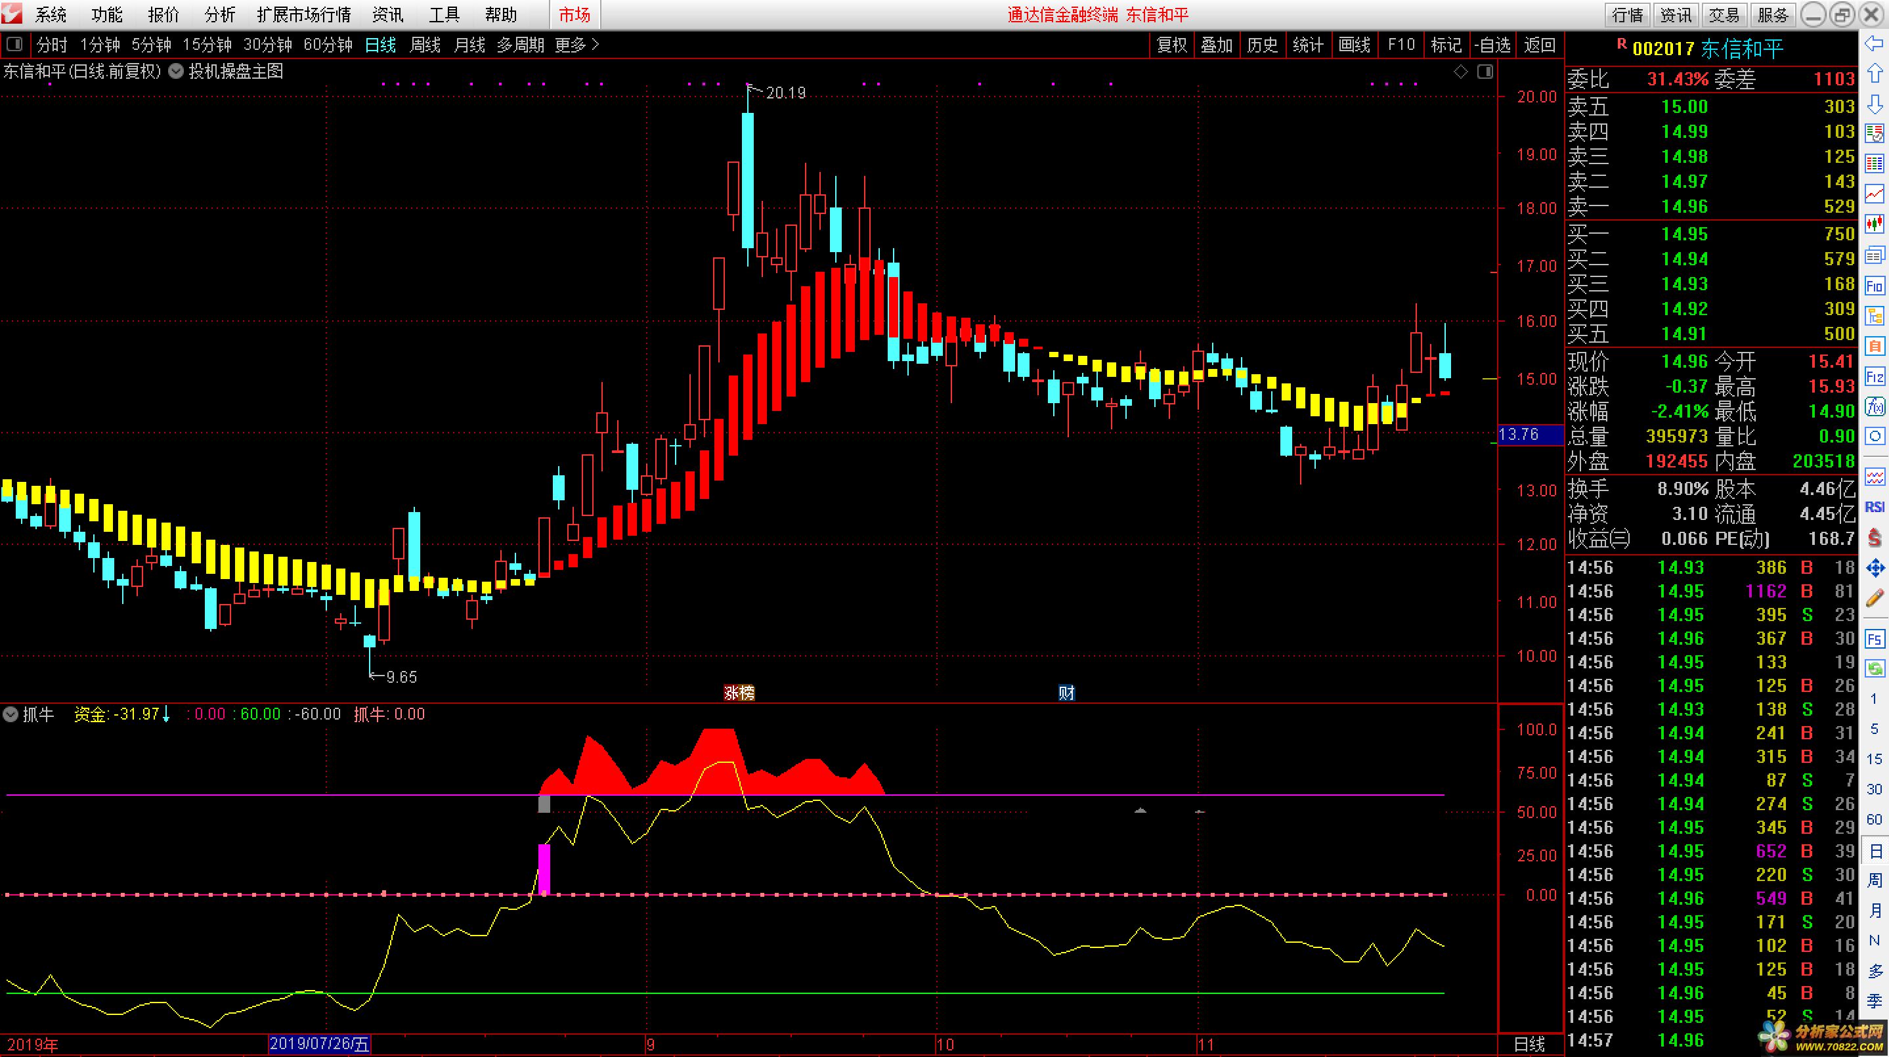The width and height of the screenshot is (1889, 1057).
Task: Click the 20.19 high price annotation
Action: (x=785, y=93)
